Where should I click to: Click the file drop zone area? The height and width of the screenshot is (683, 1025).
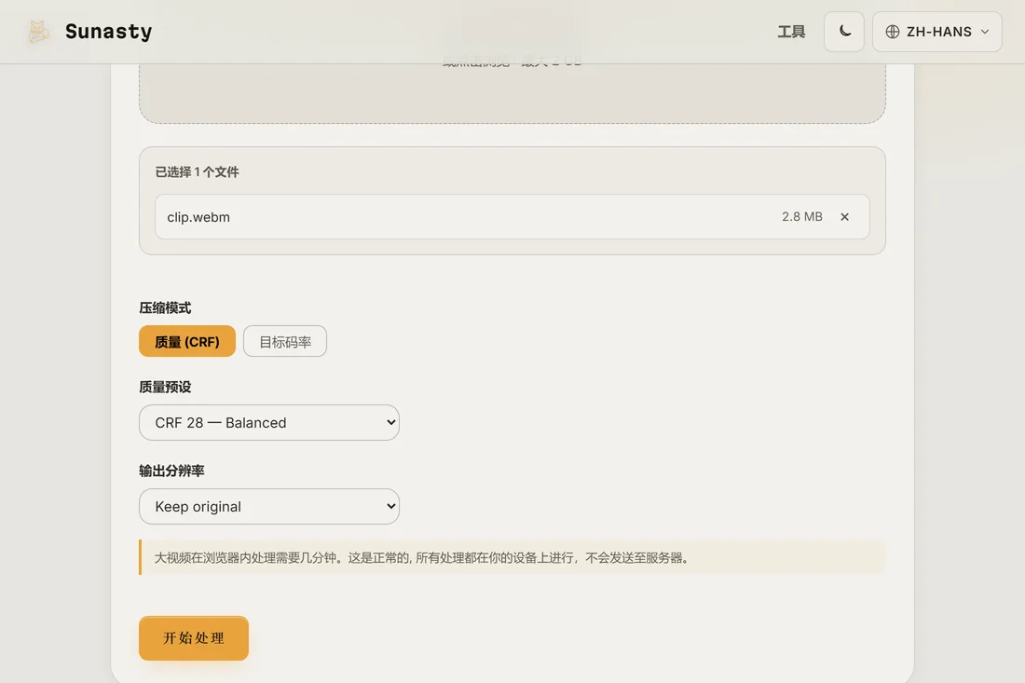pos(512,93)
